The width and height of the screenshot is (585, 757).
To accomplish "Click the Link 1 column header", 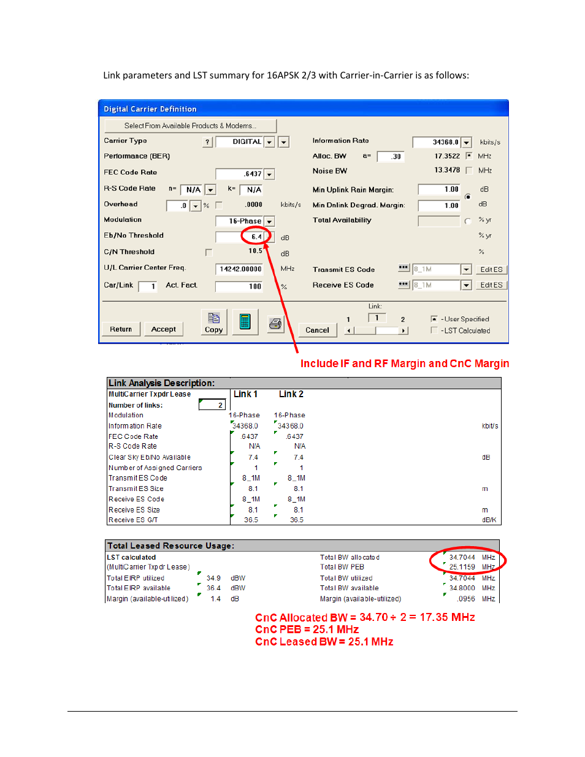I will [x=245, y=394].
